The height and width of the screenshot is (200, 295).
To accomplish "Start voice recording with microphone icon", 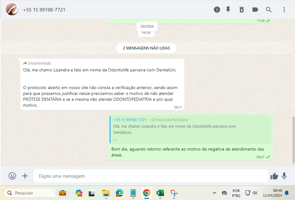I will pyautogui.click(x=284, y=176).
